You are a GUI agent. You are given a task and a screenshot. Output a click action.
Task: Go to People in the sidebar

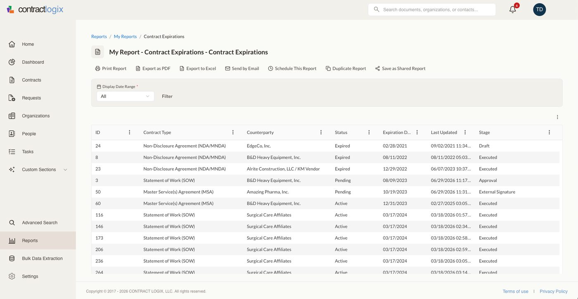click(29, 134)
